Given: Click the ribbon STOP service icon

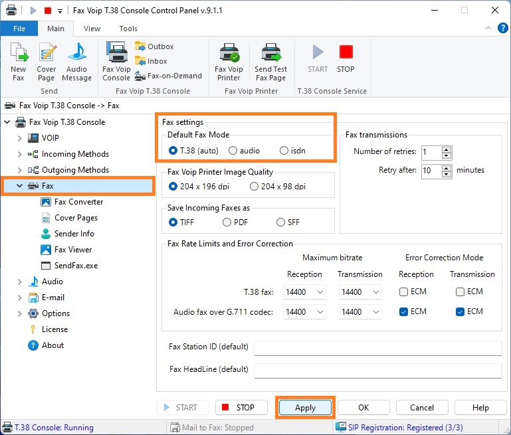Looking at the screenshot, I should click(x=346, y=58).
